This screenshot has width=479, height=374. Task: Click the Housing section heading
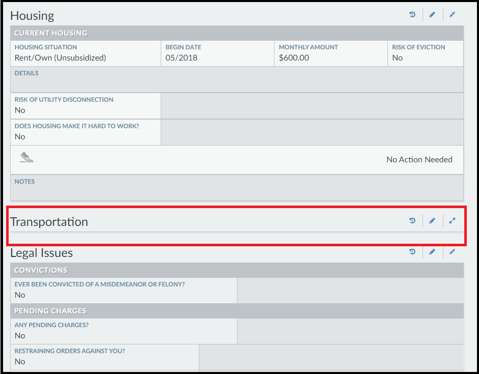[32, 16]
